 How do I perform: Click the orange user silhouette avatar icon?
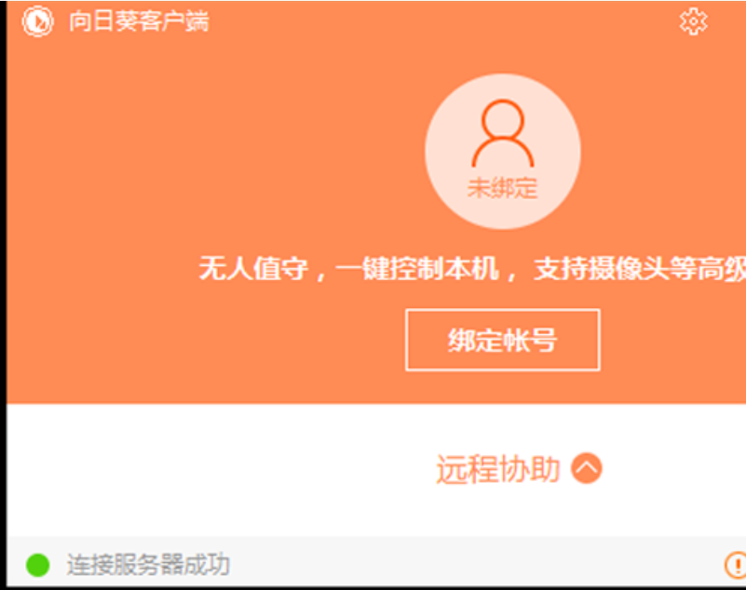click(x=502, y=134)
